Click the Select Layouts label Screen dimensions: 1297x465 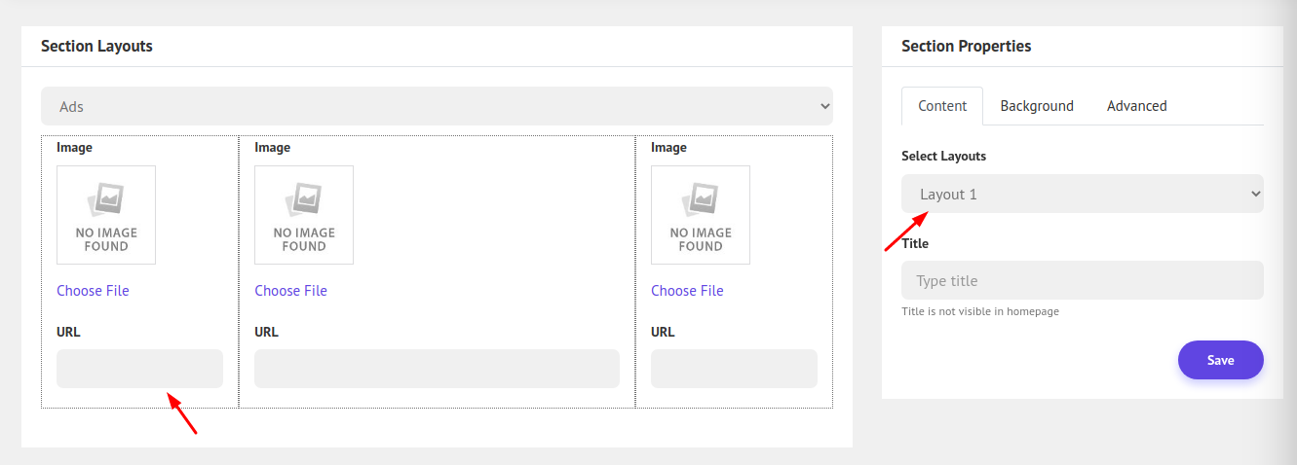(x=943, y=156)
